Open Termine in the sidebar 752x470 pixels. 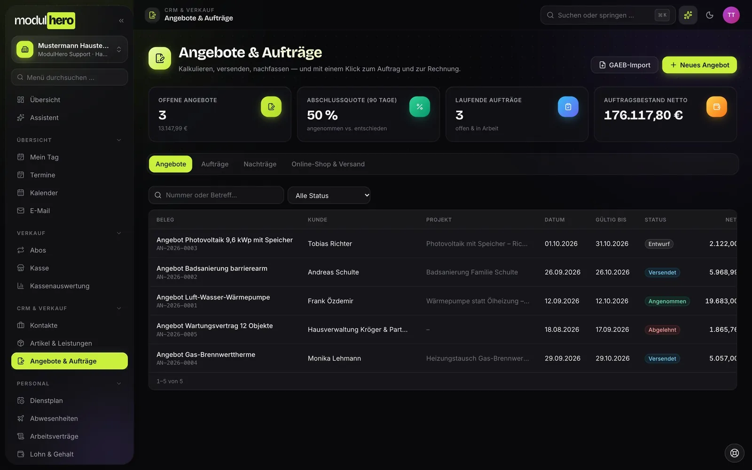pos(70,175)
